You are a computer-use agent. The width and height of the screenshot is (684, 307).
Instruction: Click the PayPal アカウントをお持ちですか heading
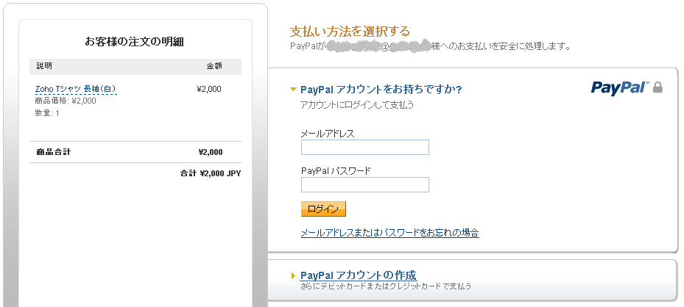381,90
